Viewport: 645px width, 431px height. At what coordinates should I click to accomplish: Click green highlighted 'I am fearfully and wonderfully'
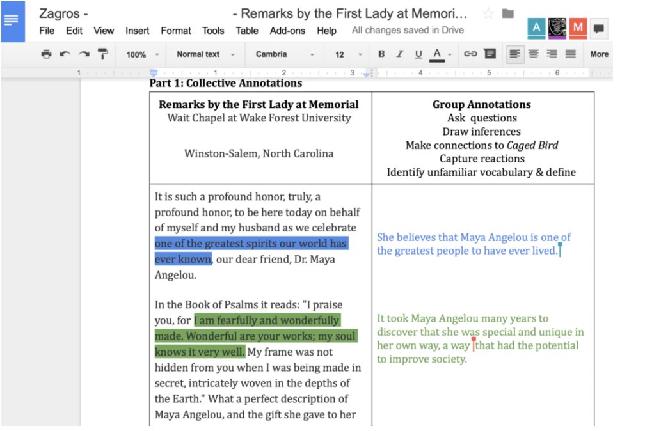267,320
